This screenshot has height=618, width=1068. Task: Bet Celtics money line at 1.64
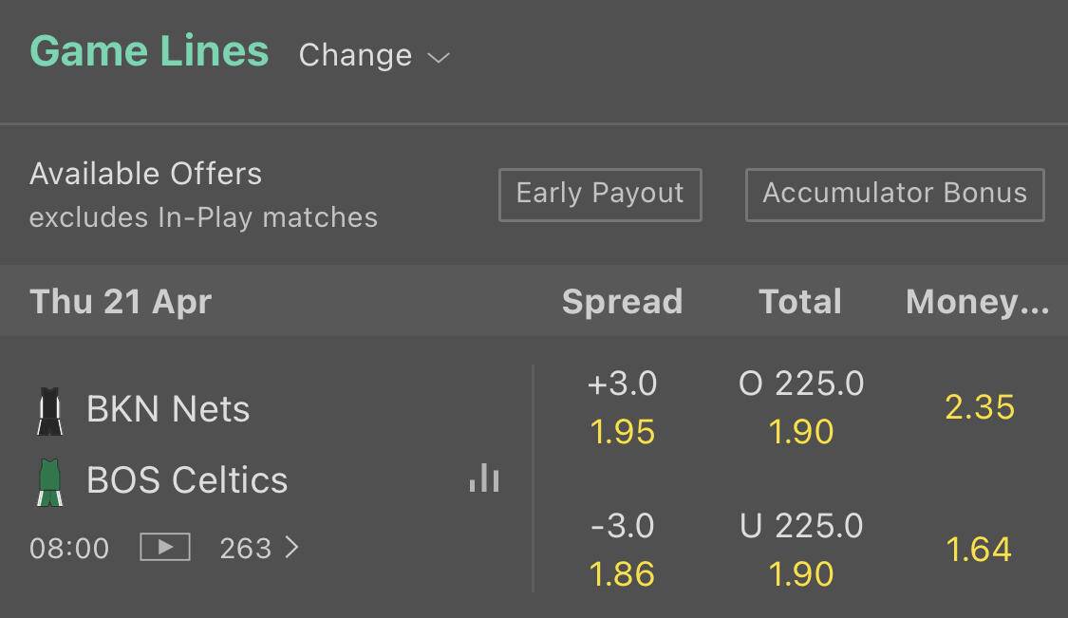pyautogui.click(x=980, y=551)
